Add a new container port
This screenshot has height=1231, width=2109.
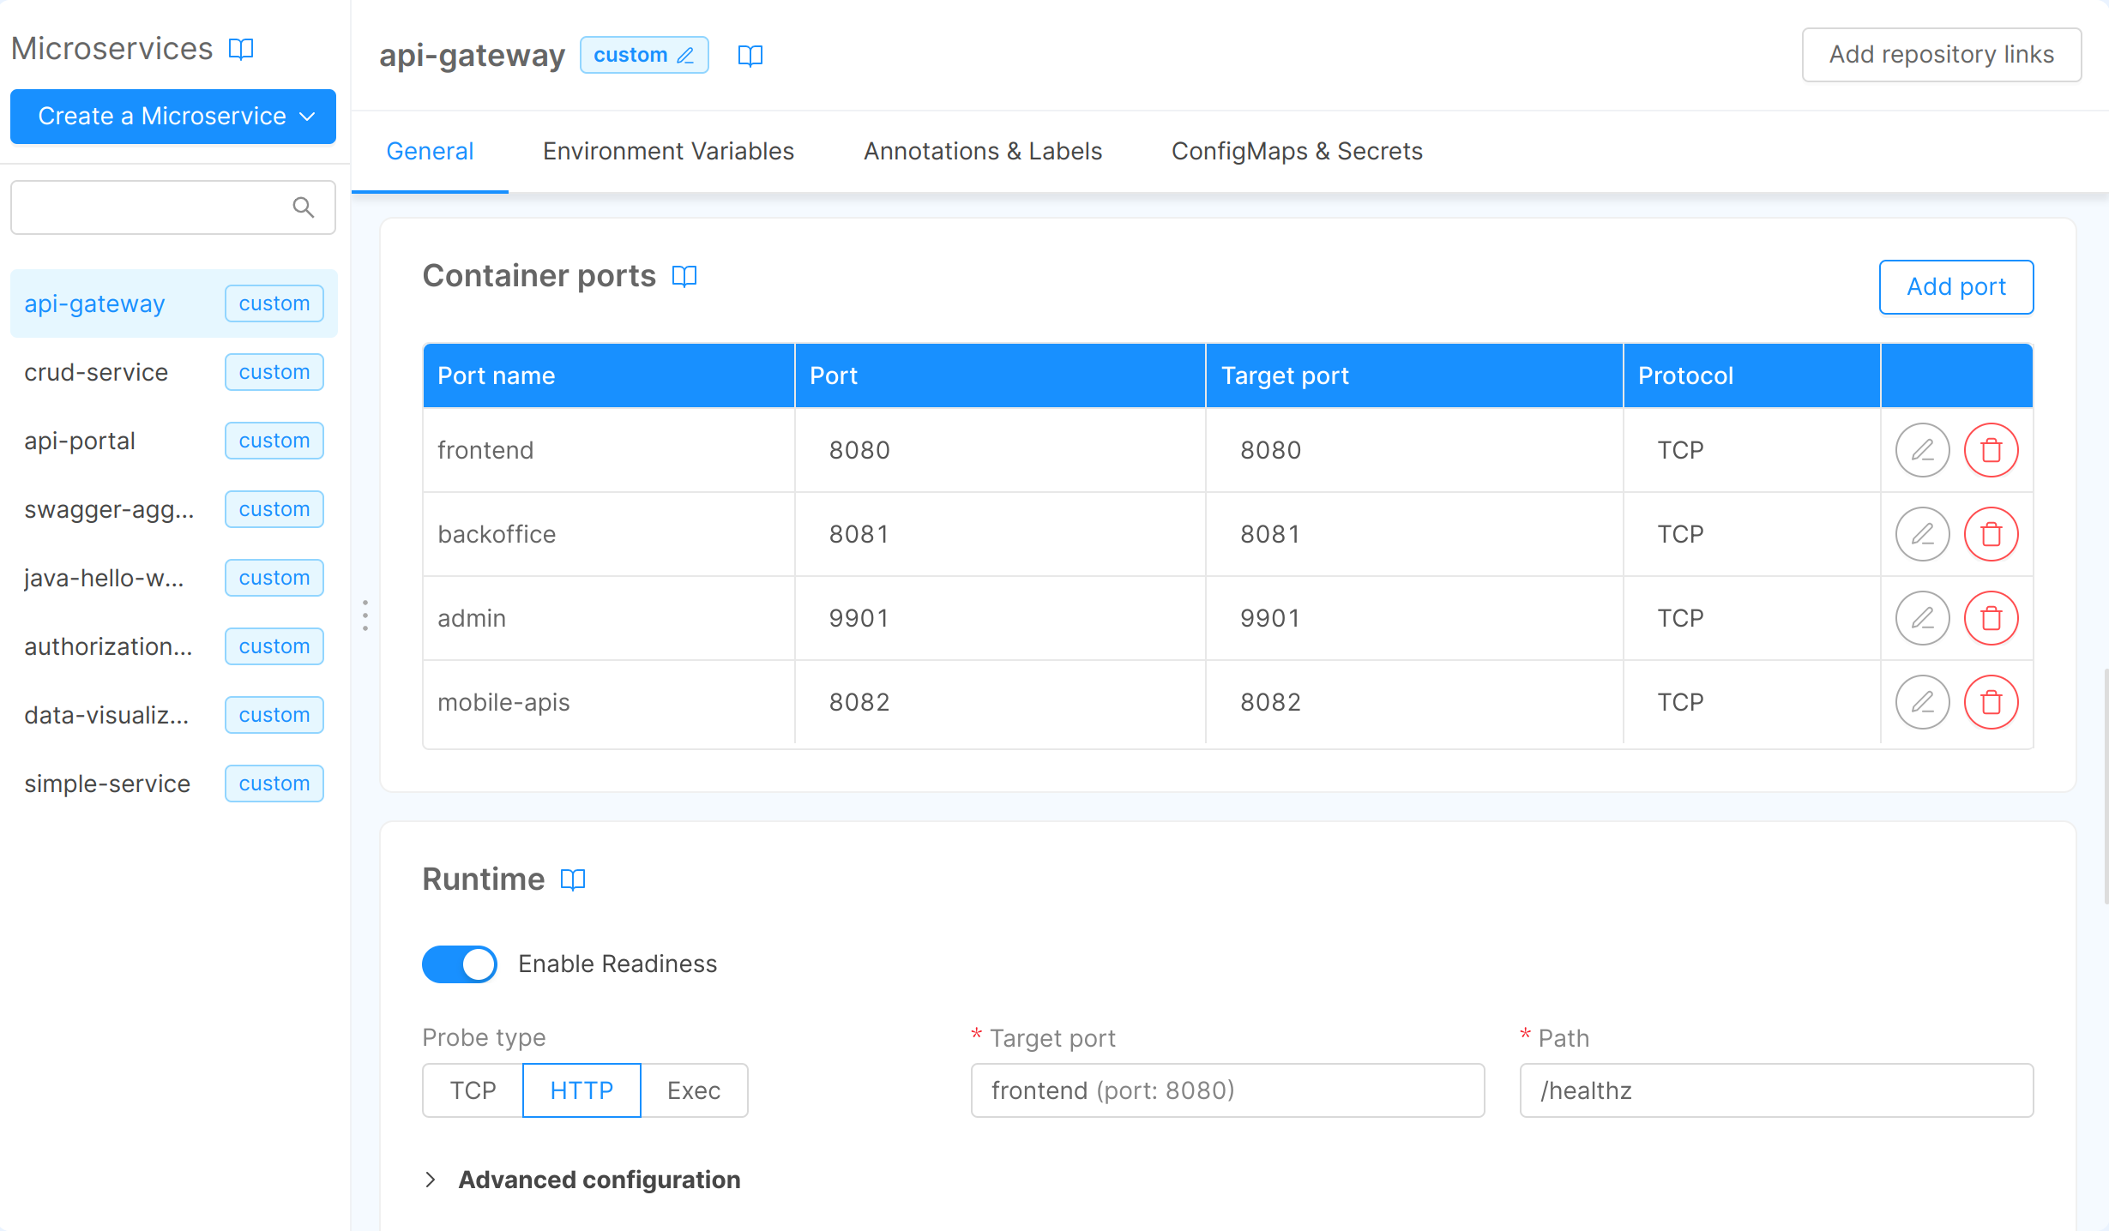point(1956,286)
